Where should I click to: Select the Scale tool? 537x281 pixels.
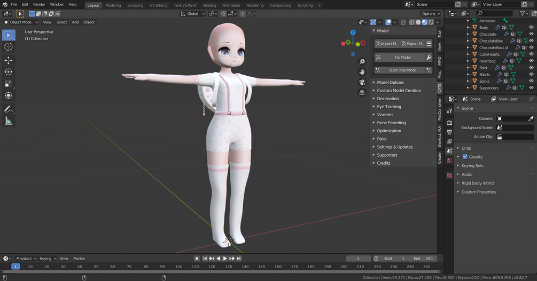(x=9, y=84)
